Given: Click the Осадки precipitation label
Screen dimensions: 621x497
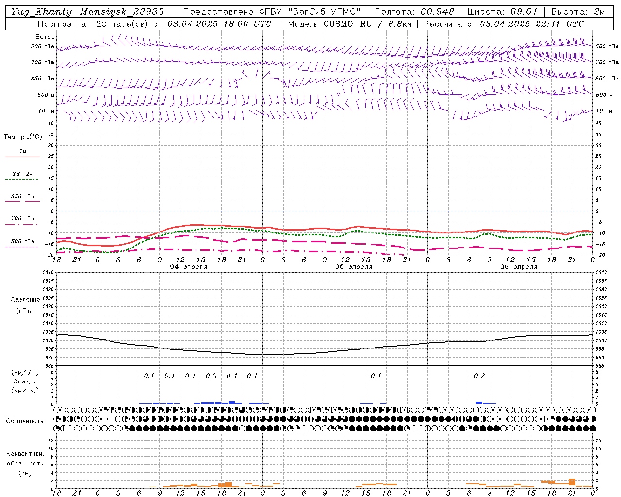Looking at the screenshot, I should (x=25, y=381).
